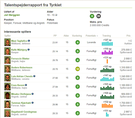
Task: Click Ferruccio Blatter's orange training bar
Action: (107, 61)
